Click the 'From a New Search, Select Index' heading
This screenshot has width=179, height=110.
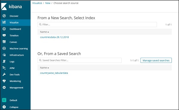(66, 18)
